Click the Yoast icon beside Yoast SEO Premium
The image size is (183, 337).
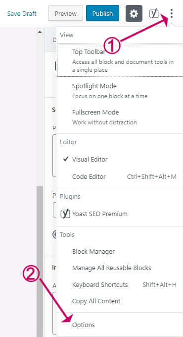[65, 214]
